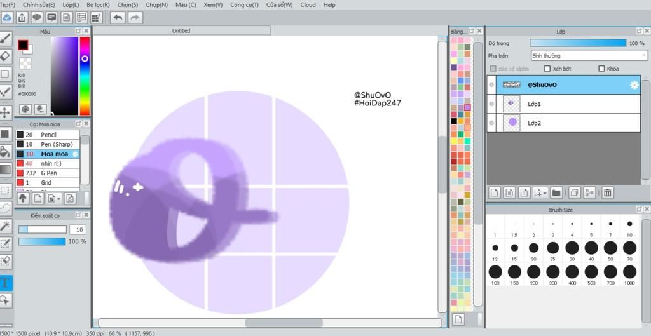Duplicate the selected layer icon

574,192
